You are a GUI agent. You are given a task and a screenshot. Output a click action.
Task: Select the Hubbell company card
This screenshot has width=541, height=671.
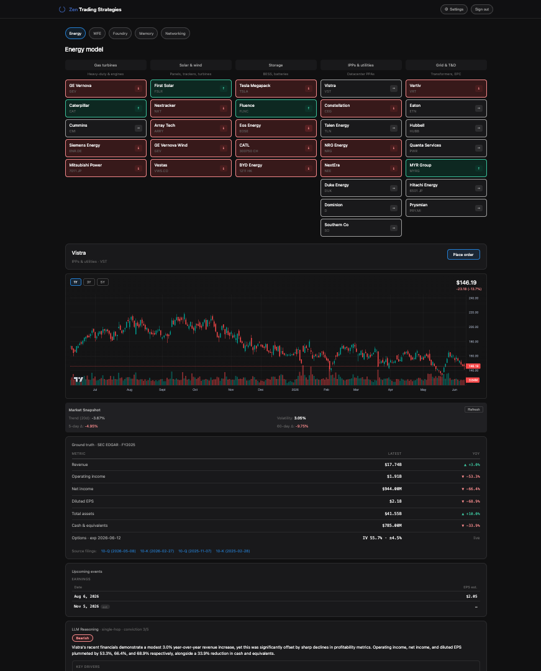446,128
